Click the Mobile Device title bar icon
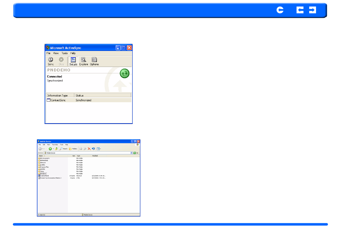This screenshot has height=239, width=341. click(39, 141)
